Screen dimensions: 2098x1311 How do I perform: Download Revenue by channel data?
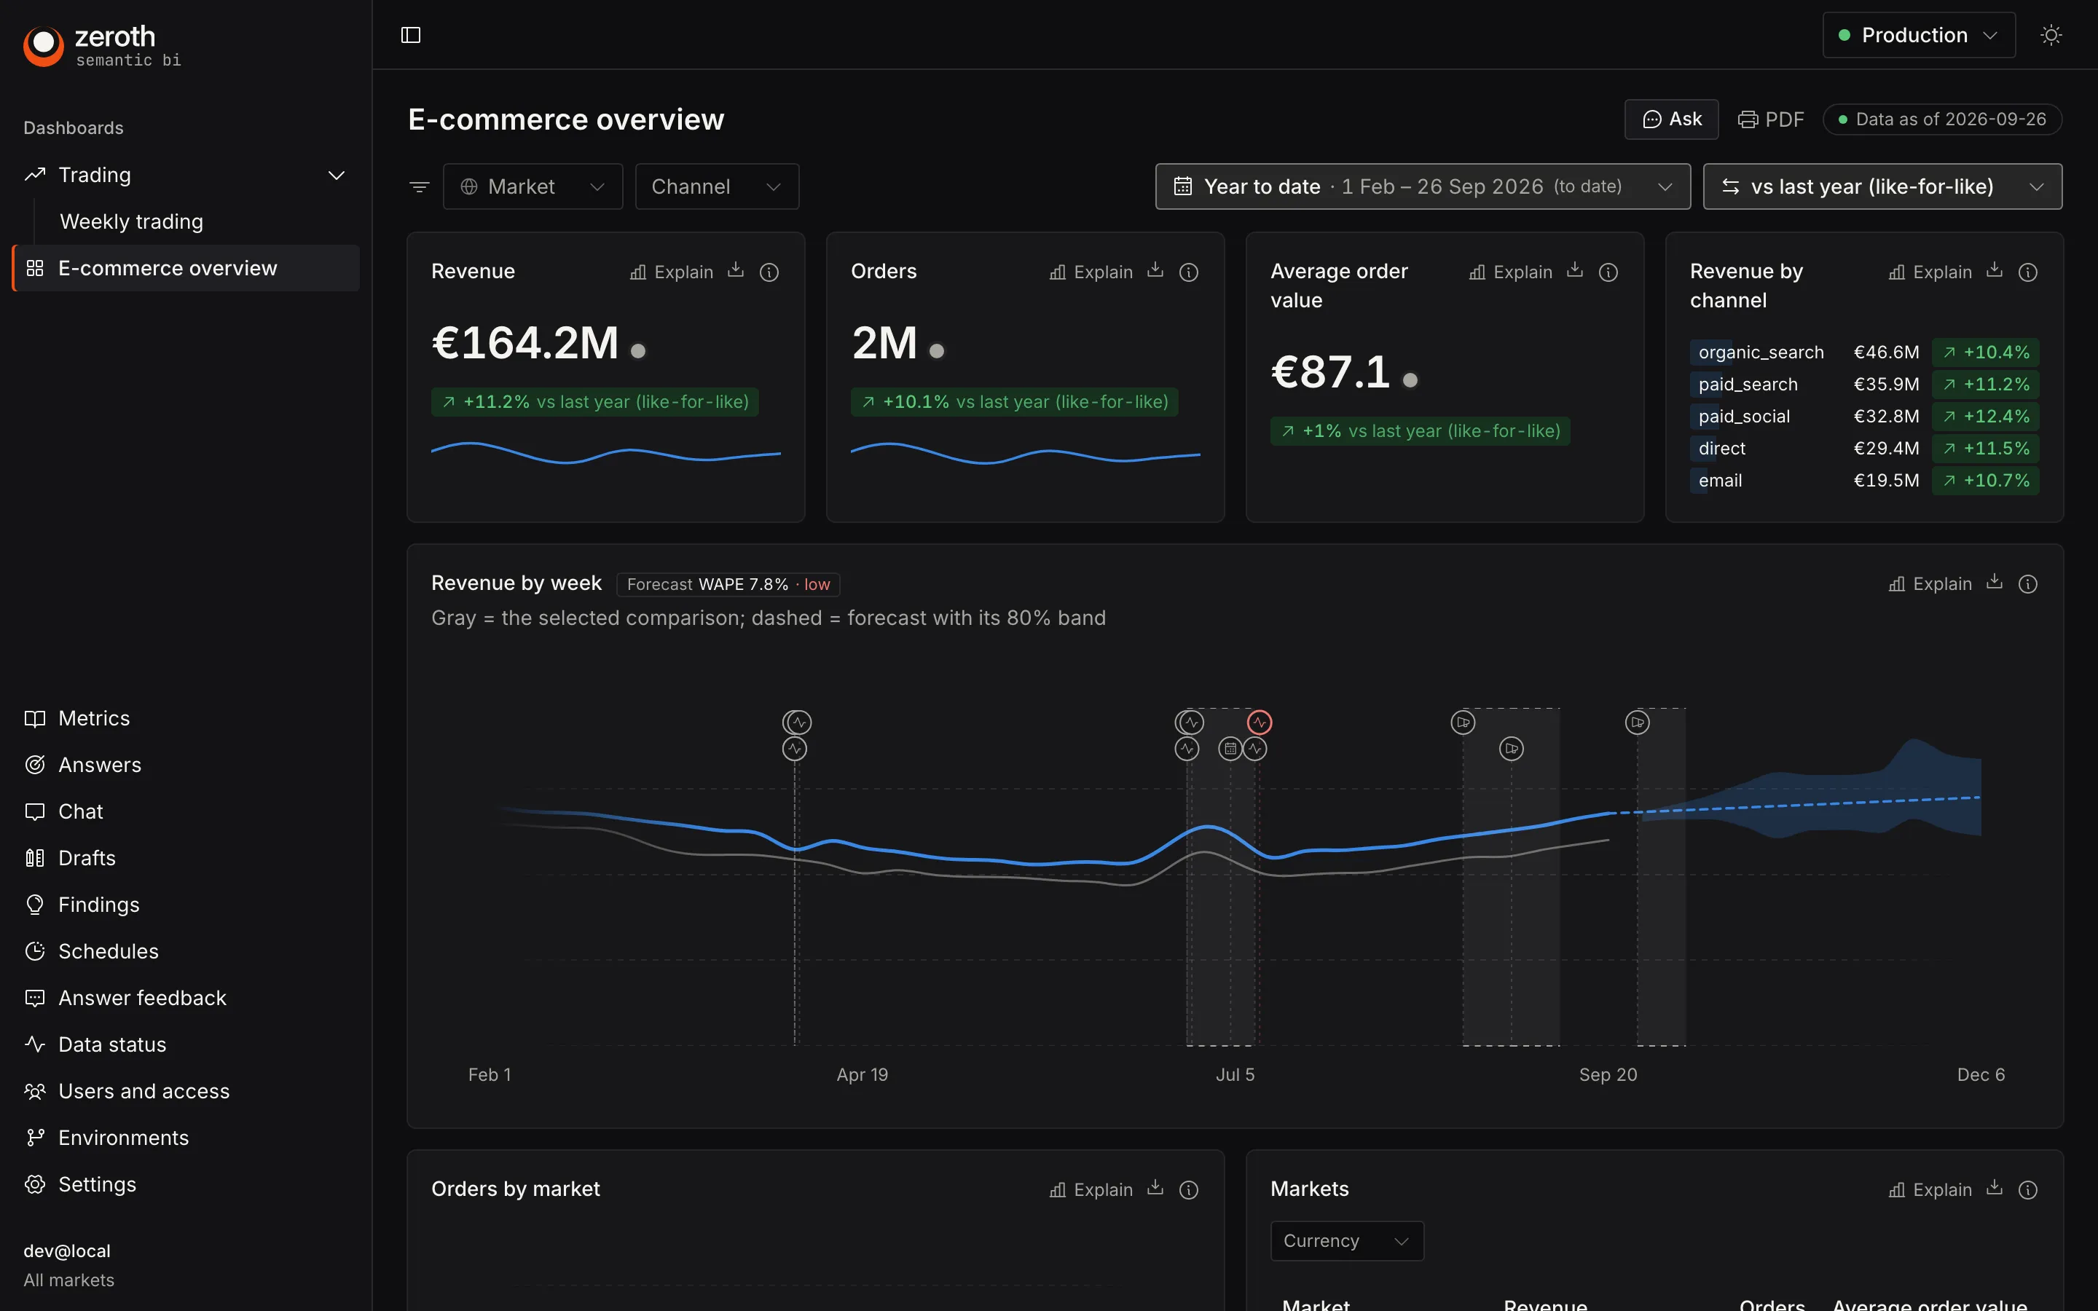point(1994,270)
